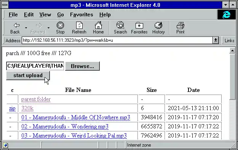
Task: Go back with the Back toolbar button
Action: 15,28
